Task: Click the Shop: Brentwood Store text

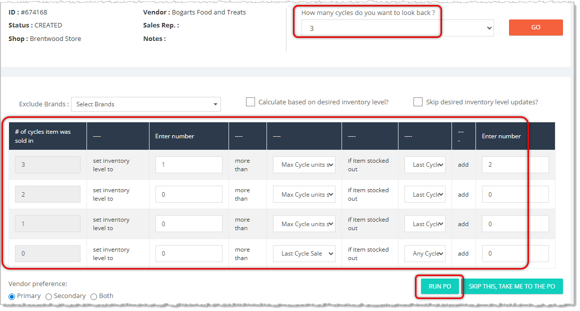Action: (x=45, y=38)
